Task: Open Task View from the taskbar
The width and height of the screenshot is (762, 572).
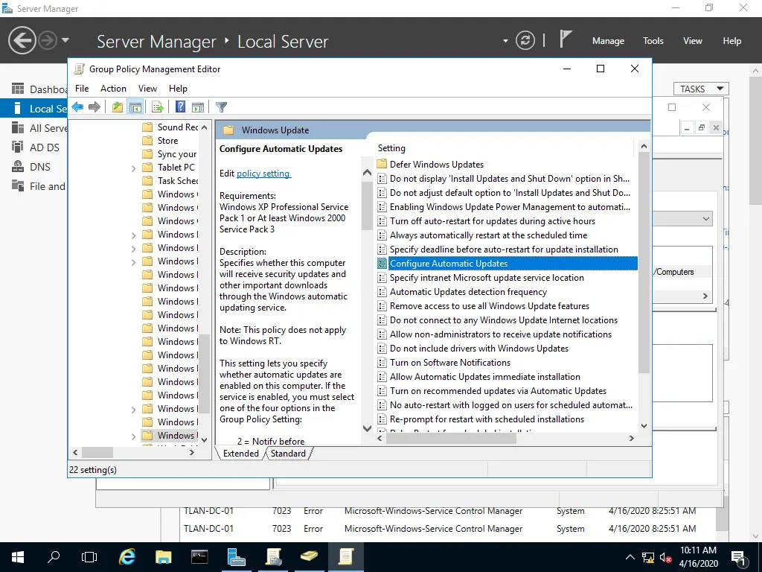Action: (89, 557)
